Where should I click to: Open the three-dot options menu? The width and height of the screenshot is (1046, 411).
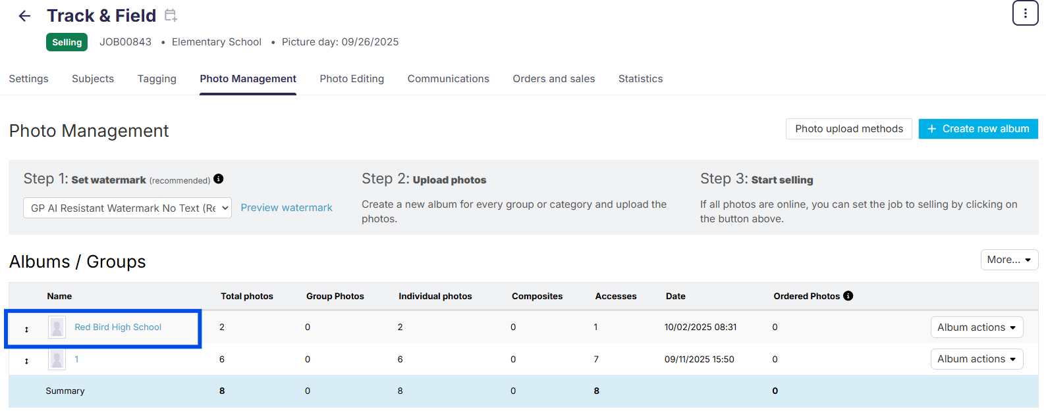tap(1025, 13)
